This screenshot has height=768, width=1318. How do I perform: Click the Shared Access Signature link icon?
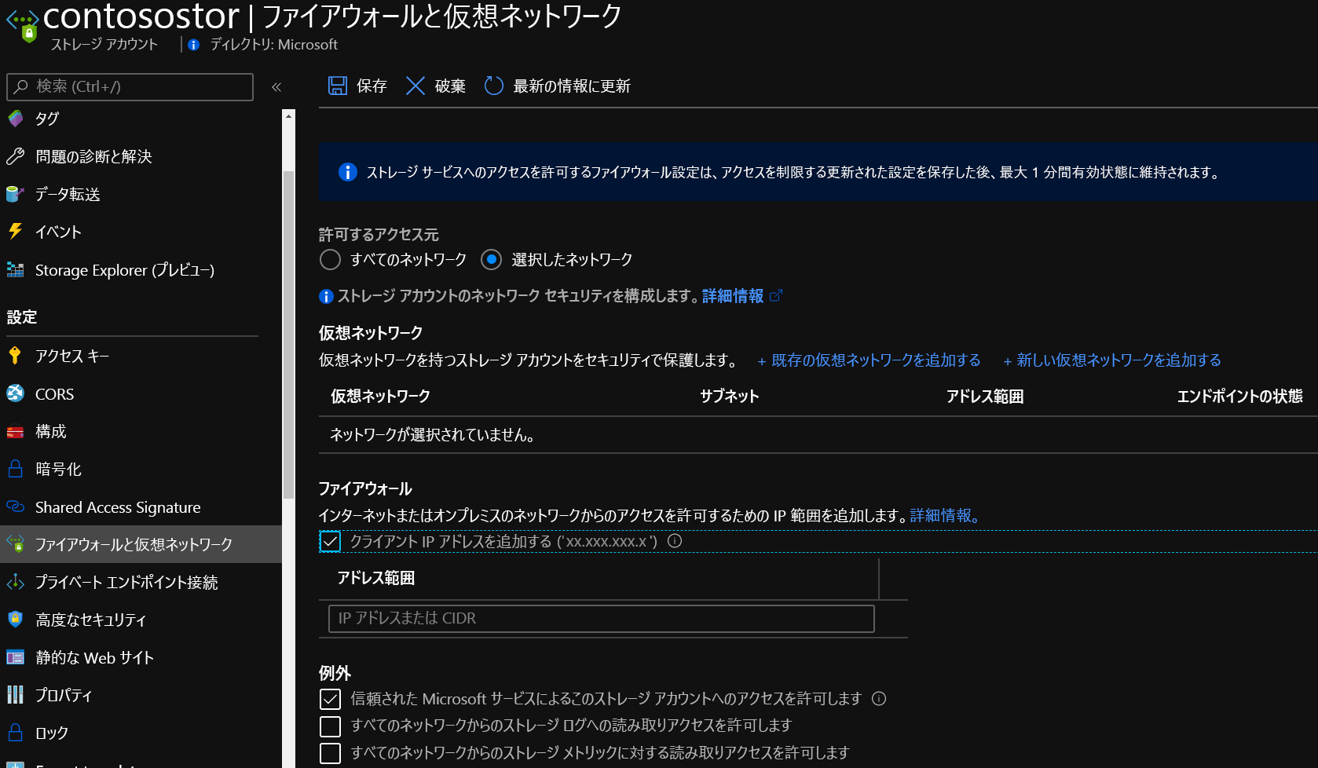tap(15, 507)
